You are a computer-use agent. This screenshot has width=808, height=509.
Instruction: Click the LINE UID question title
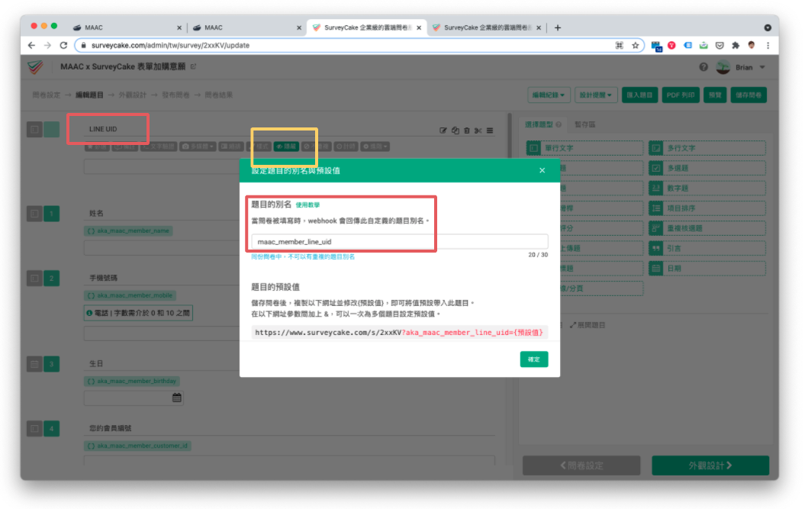coord(103,129)
